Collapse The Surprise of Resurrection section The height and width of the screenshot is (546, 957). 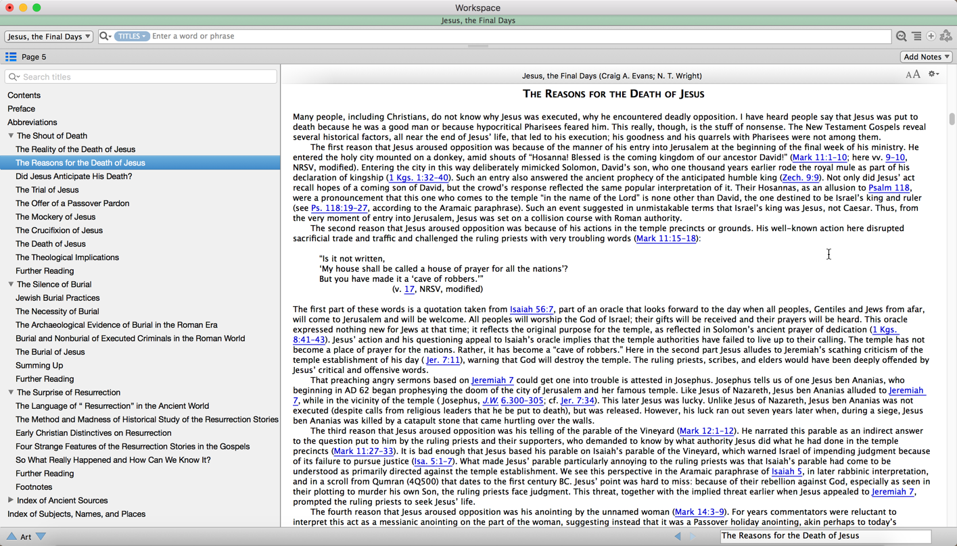[11, 393]
